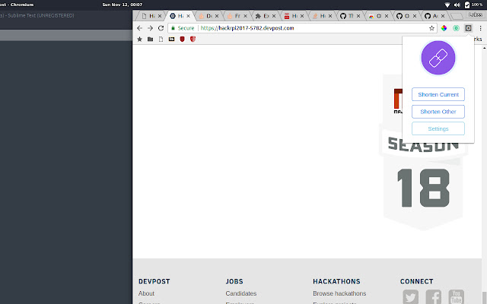Open the blank page bookmark icon
The image size is (487, 304).
click(x=161, y=39)
